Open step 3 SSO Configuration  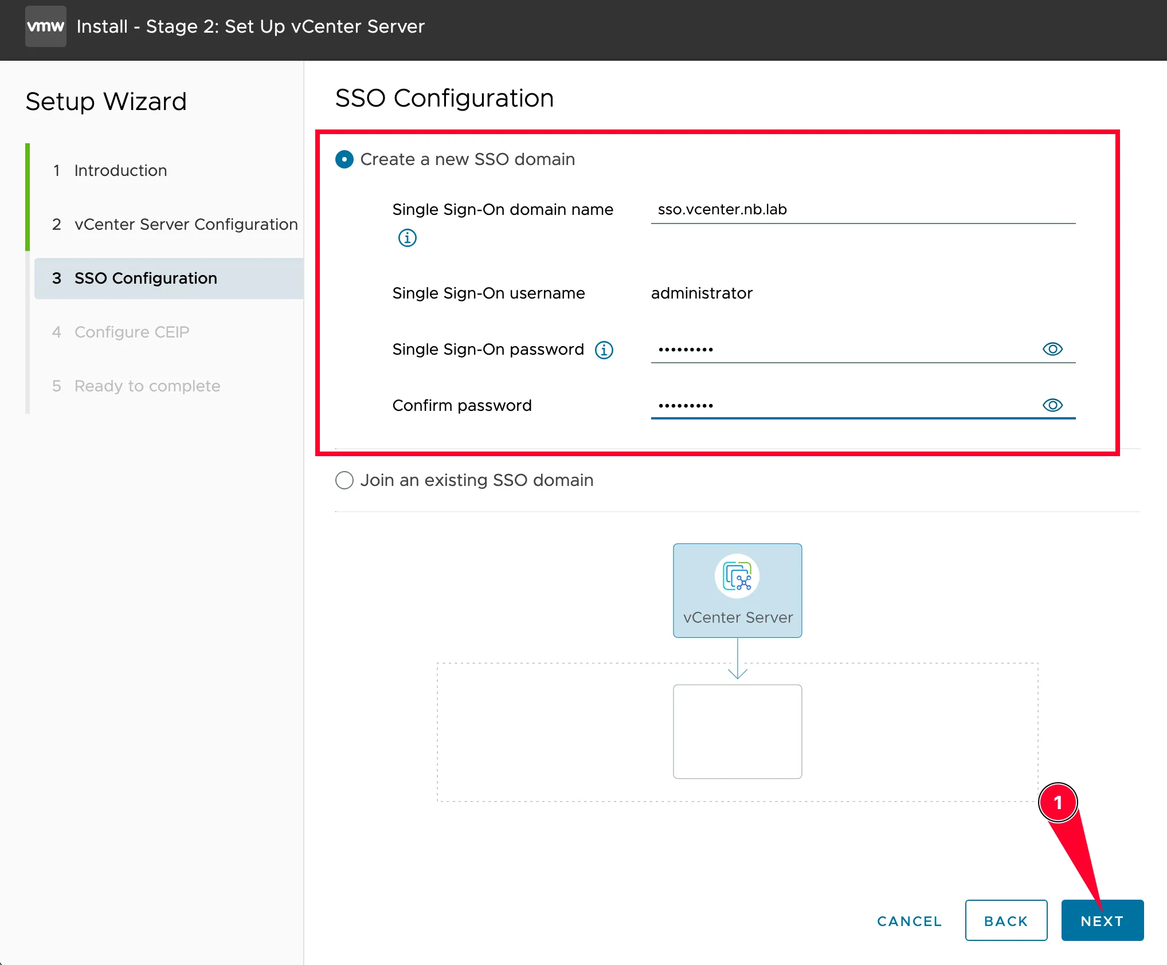(x=169, y=278)
